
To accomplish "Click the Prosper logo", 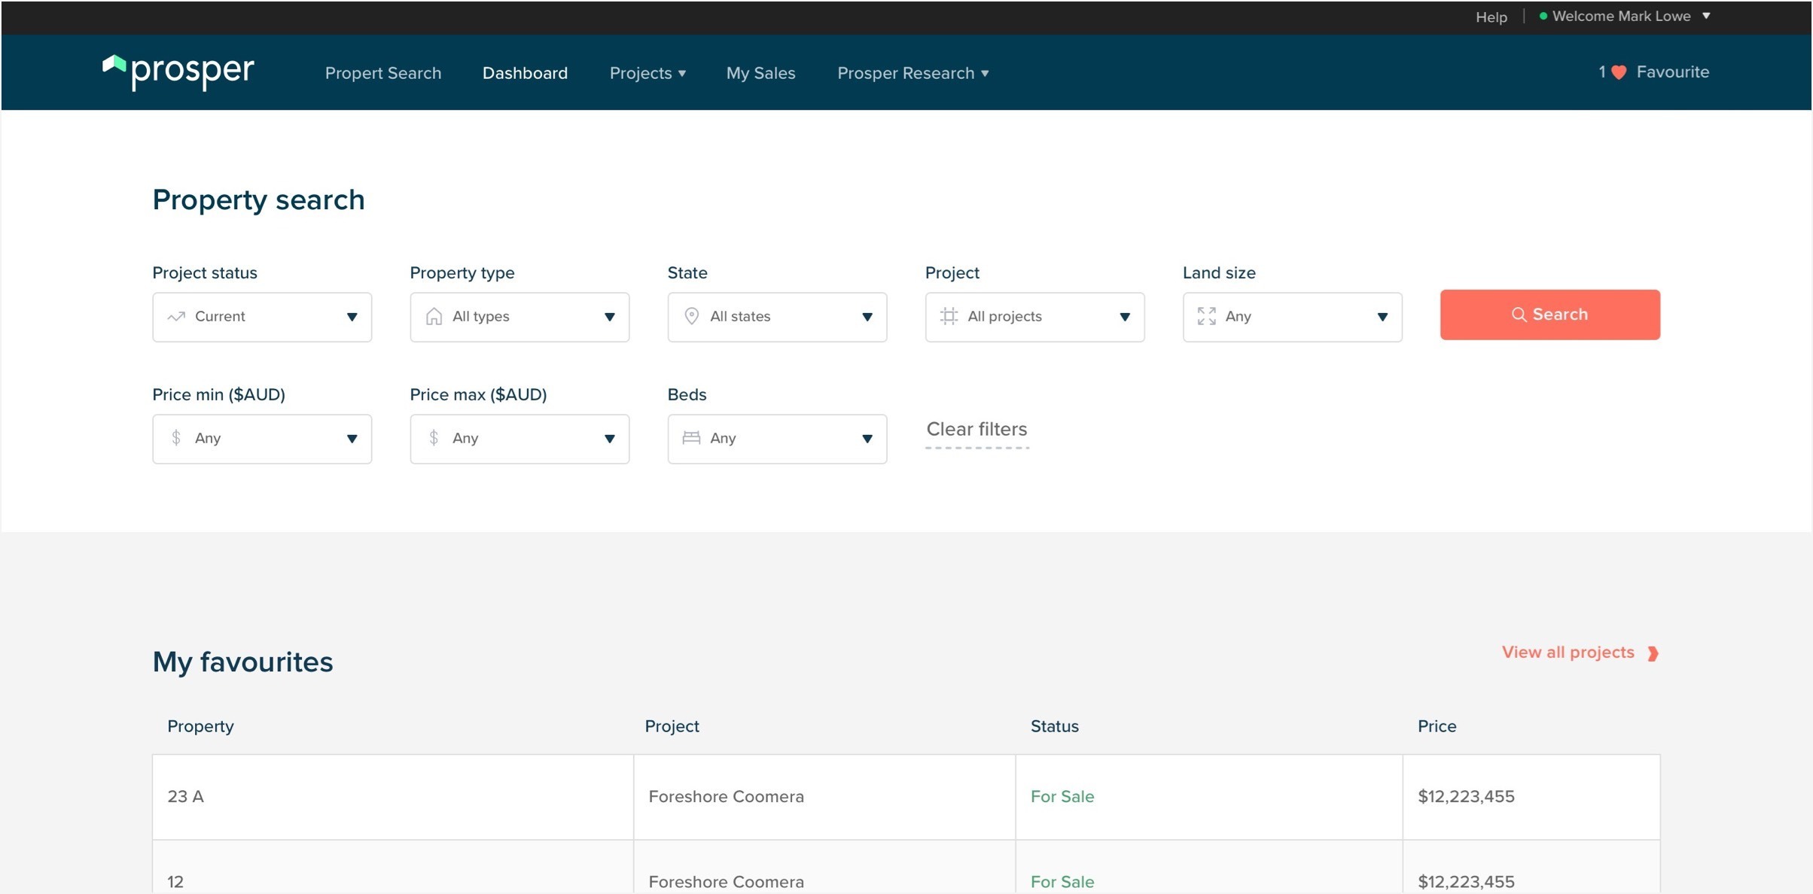I will pos(178,72).
